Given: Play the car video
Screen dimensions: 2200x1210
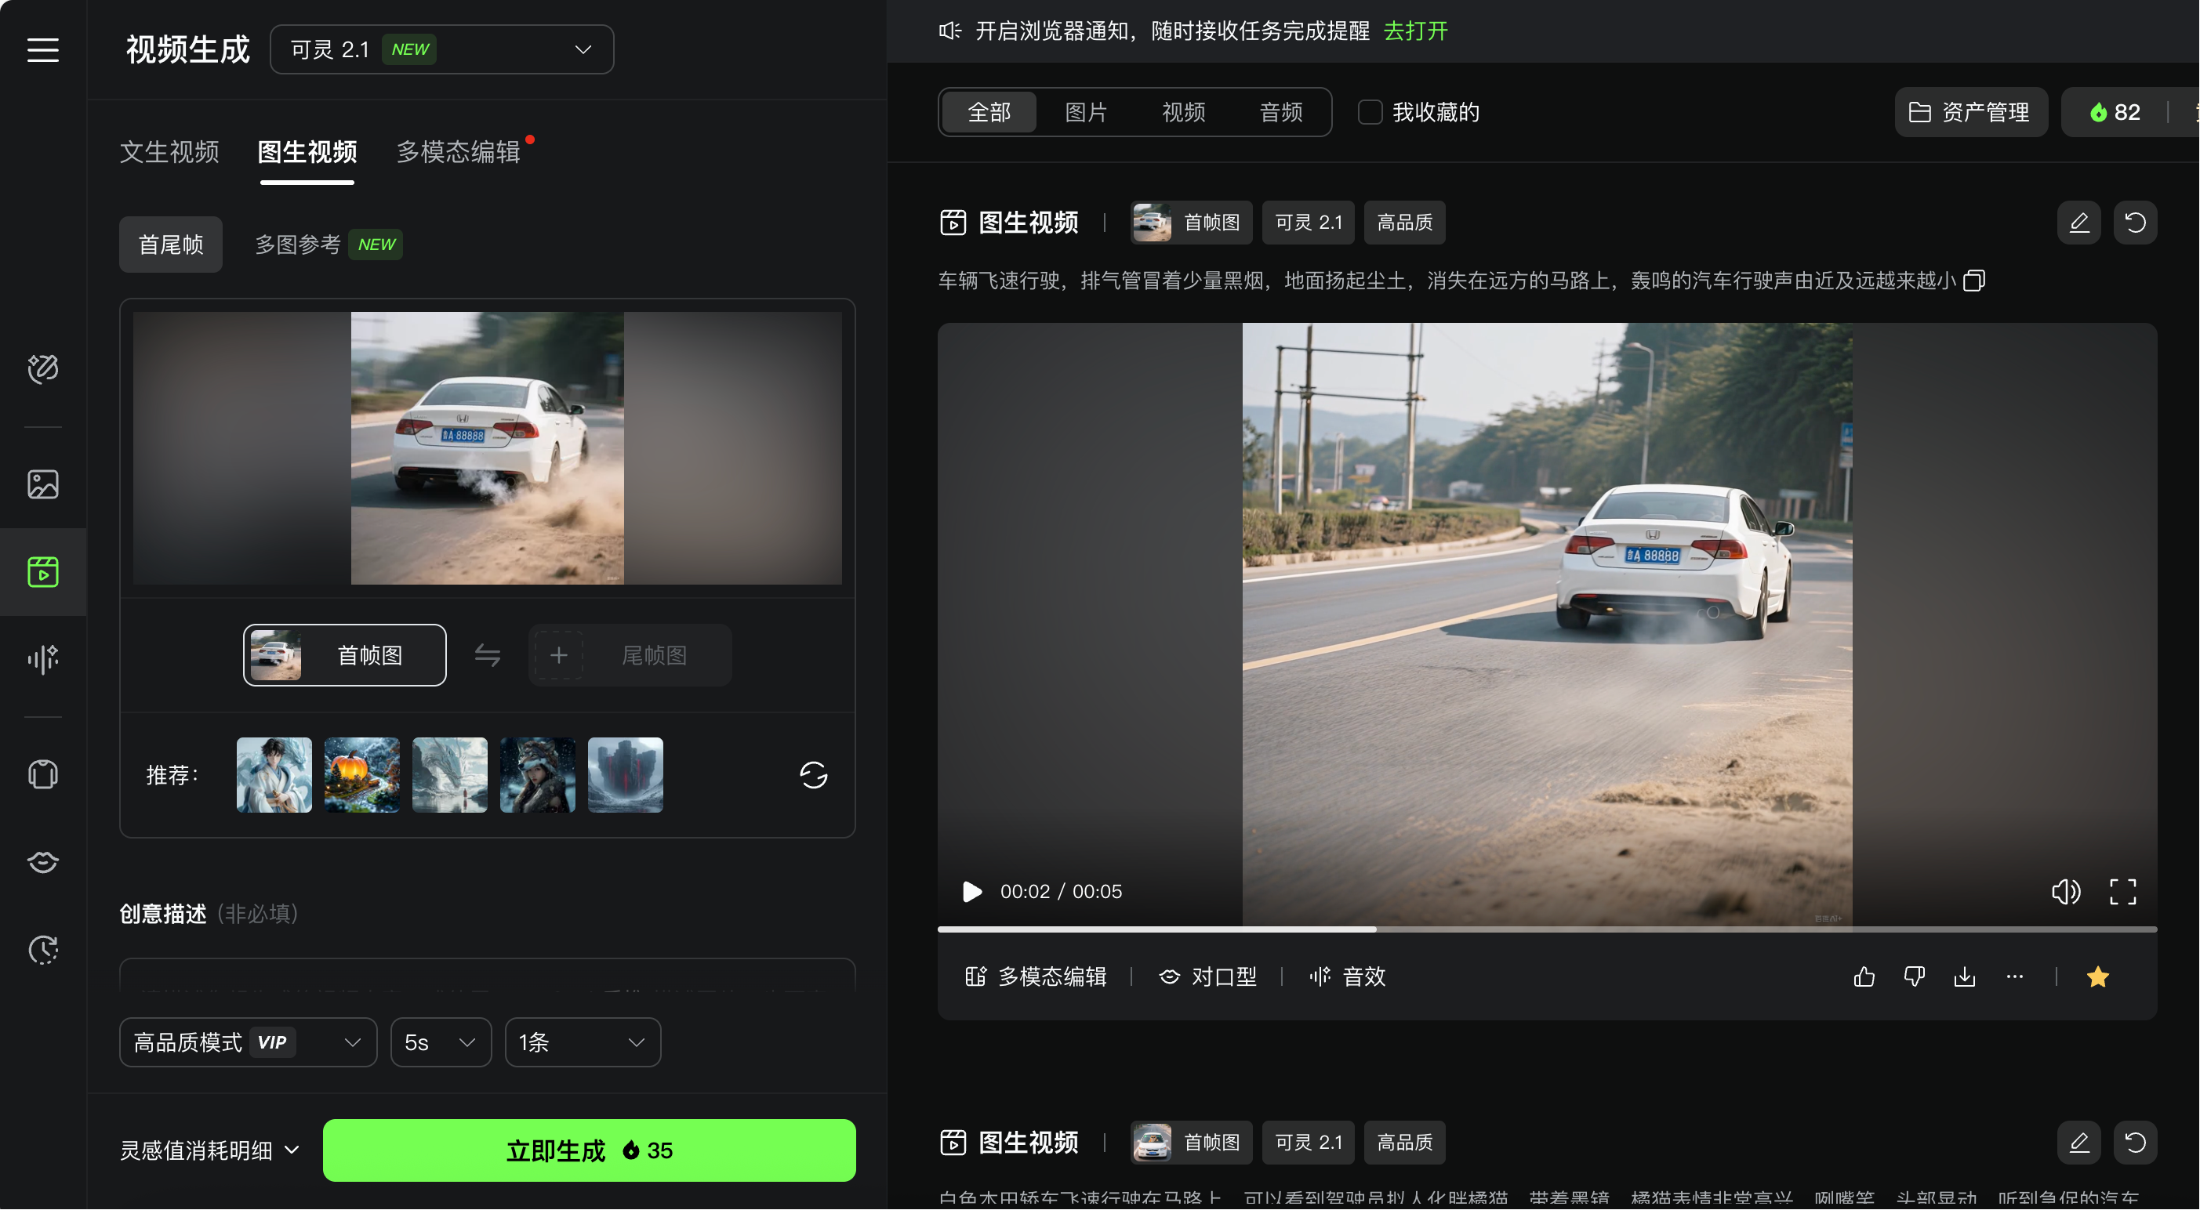Looking at the screenshot, I should point(972,892).
